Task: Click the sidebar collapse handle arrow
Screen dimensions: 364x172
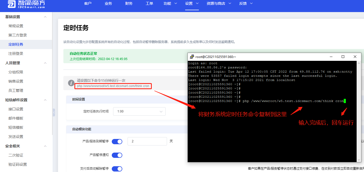Action: tap(54, 112)
